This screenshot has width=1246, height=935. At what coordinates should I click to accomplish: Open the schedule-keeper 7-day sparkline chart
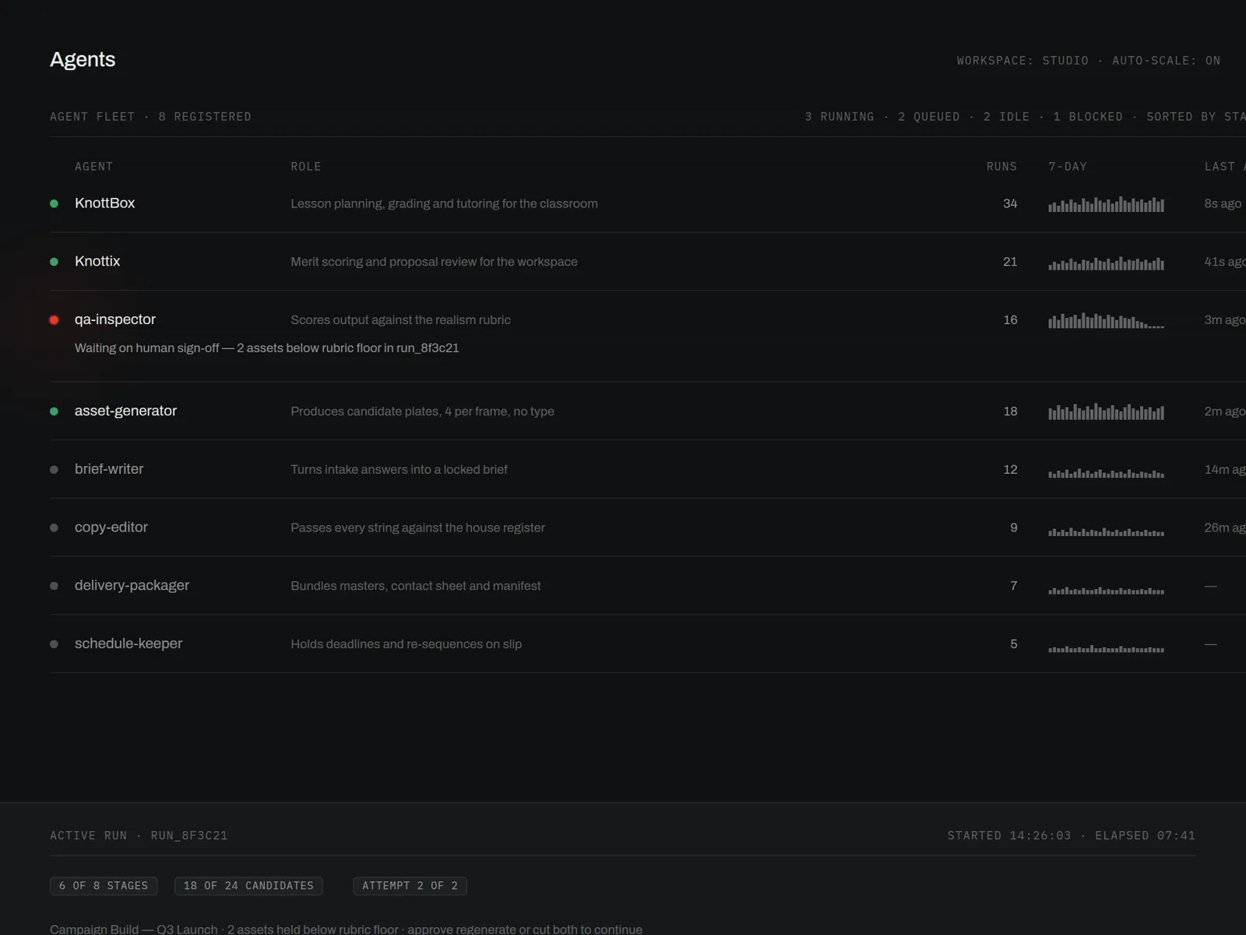pyautogui.click(x=1106, y=648)
